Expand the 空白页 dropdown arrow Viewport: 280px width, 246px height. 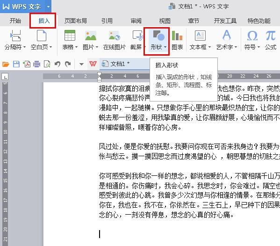click(x=50, y=47)
